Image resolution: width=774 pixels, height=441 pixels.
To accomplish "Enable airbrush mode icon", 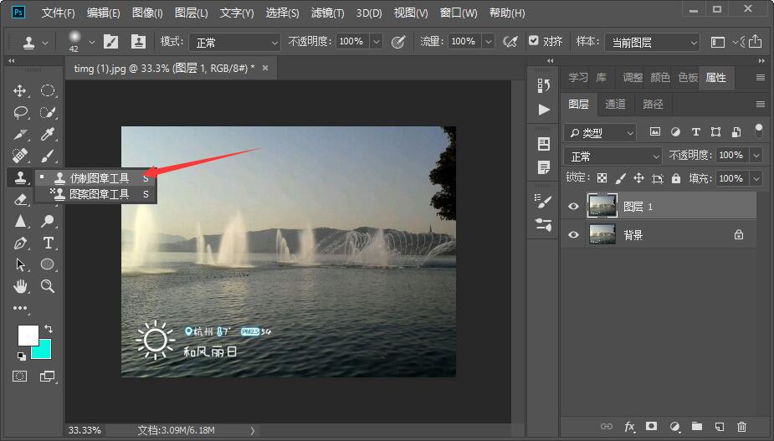I will (510, 42).
